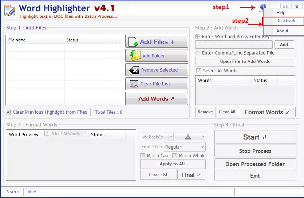Select Enter Word and Press Enter Key radio
Viewport: 304px width, 198px height.
click(197, 36)
